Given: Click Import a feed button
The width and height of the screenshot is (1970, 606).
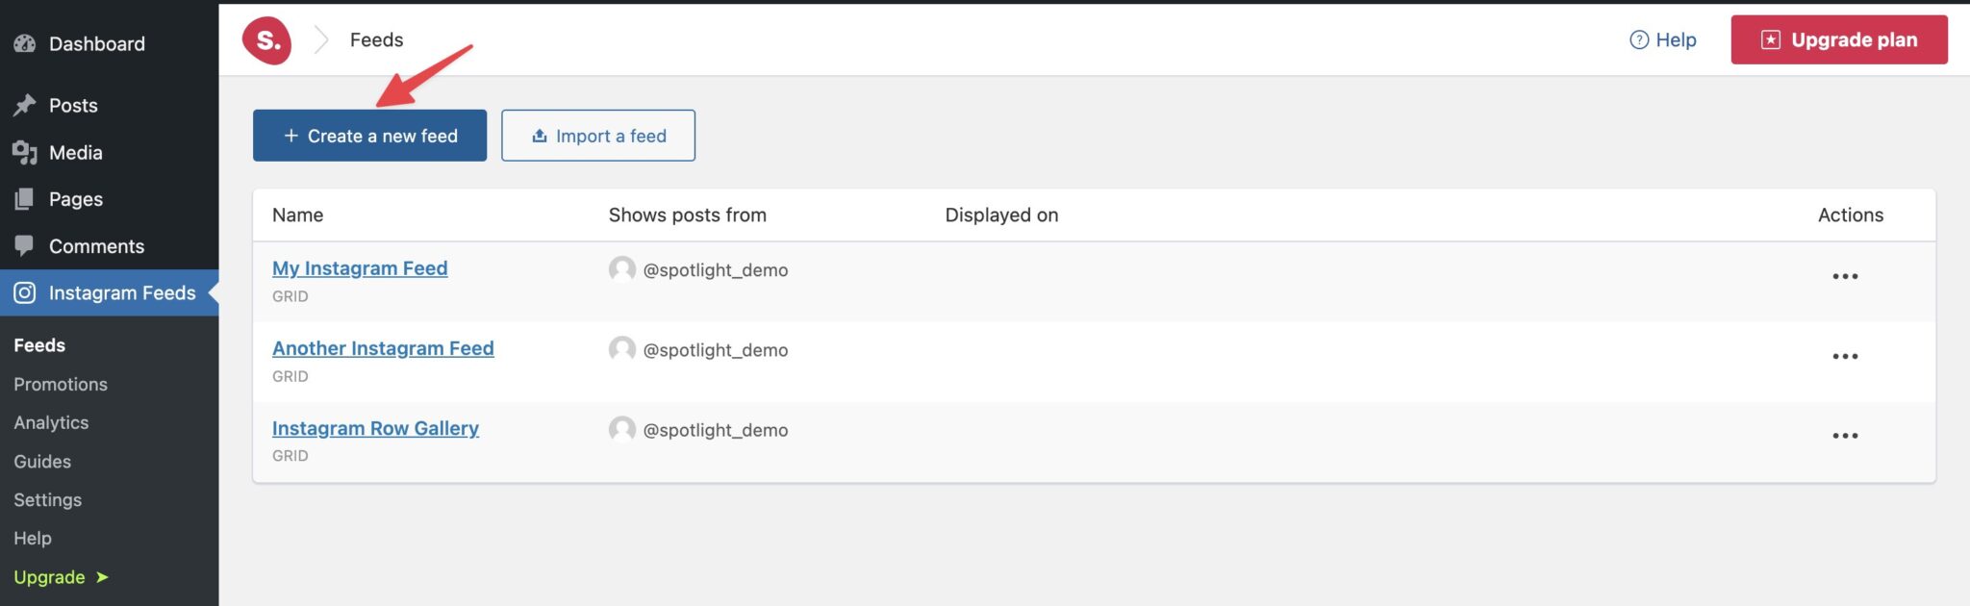Looking at the screenshot, I should (598, 136).
